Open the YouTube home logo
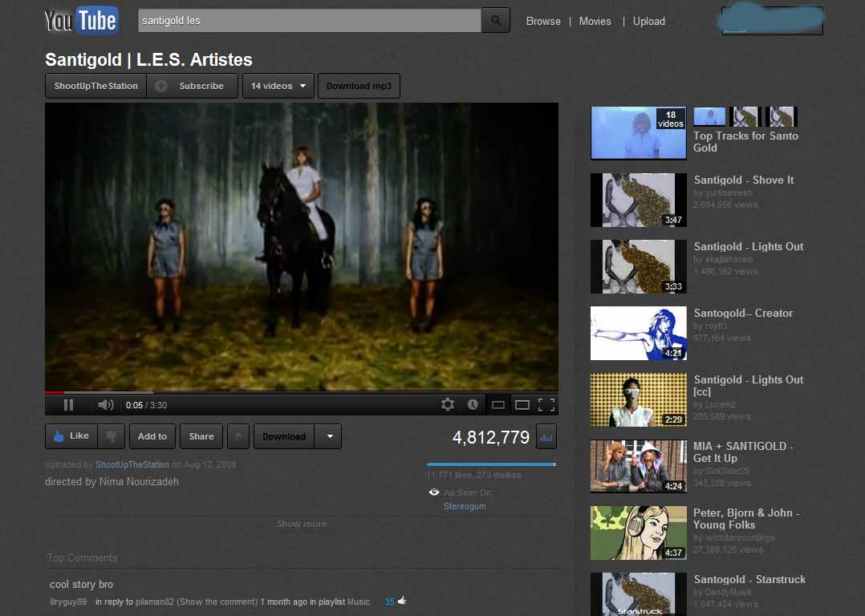The width and height of the screenshot is (865, 616). pyautogui.click(x=82, y=21)
